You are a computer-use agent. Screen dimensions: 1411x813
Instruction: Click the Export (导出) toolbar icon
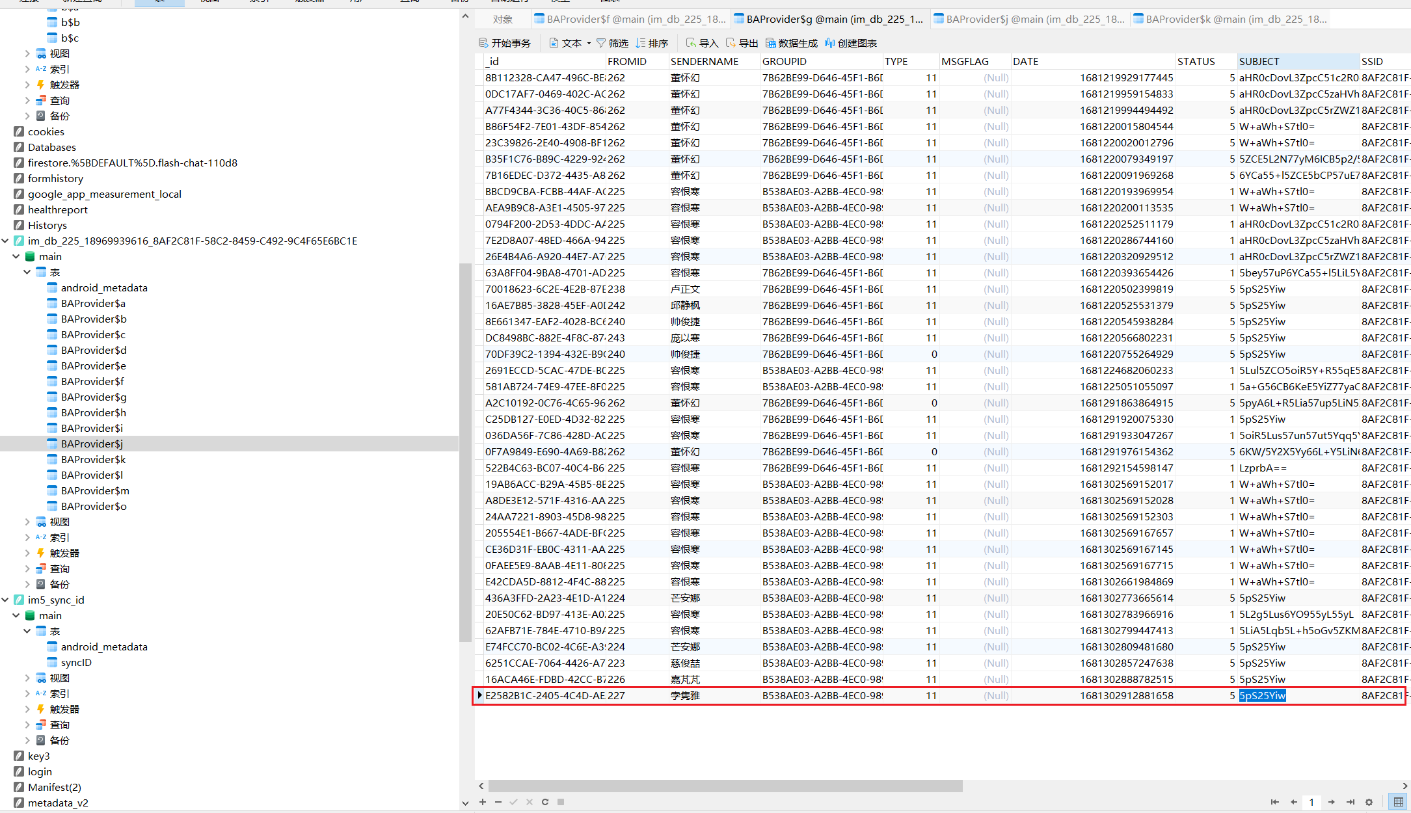point(731,43)
